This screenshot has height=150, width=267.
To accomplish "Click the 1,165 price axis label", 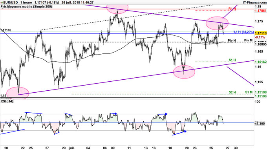I will click(x=259, y=51).
